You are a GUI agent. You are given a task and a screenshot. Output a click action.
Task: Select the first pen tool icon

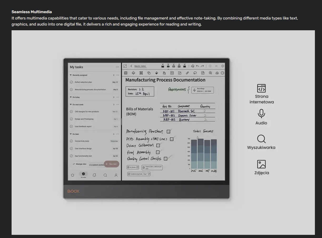(x=163, y=66)
